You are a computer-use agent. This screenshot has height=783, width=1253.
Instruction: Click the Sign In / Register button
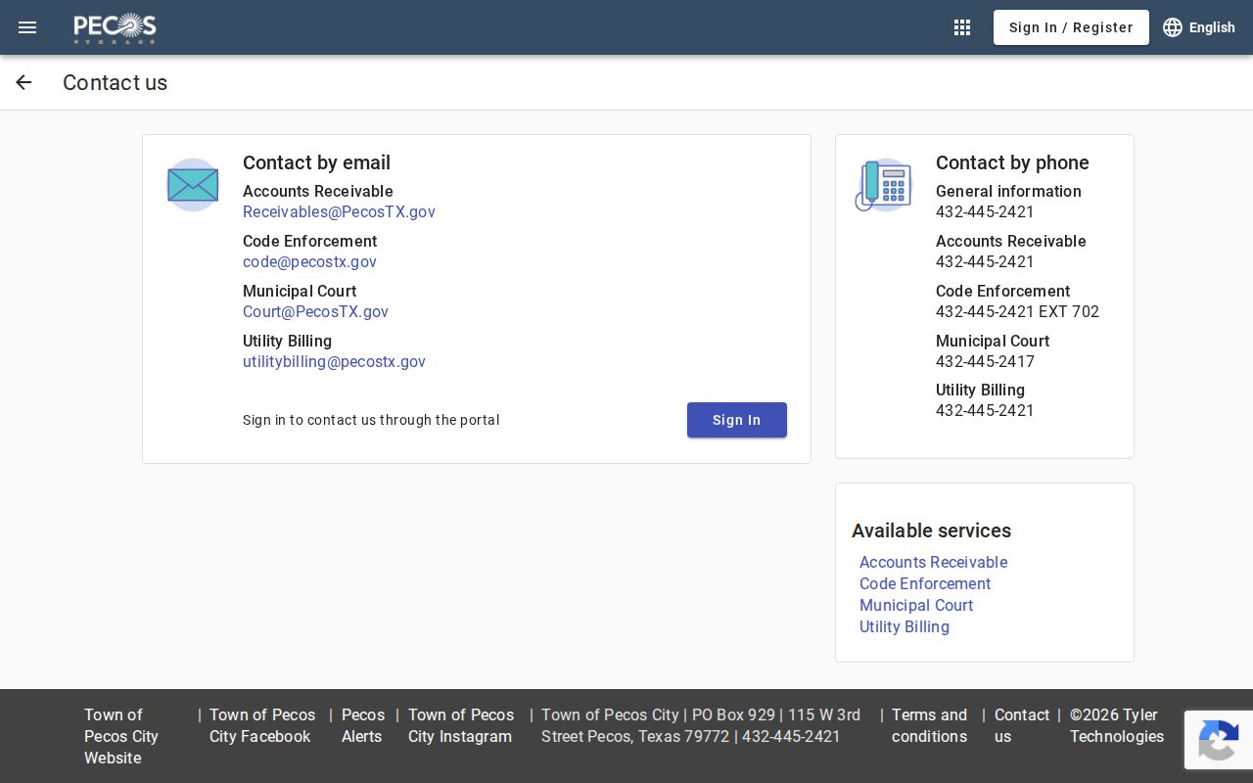[x=1071, y=27]
